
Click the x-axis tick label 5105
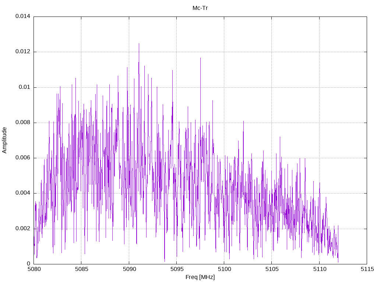(272, 269)
